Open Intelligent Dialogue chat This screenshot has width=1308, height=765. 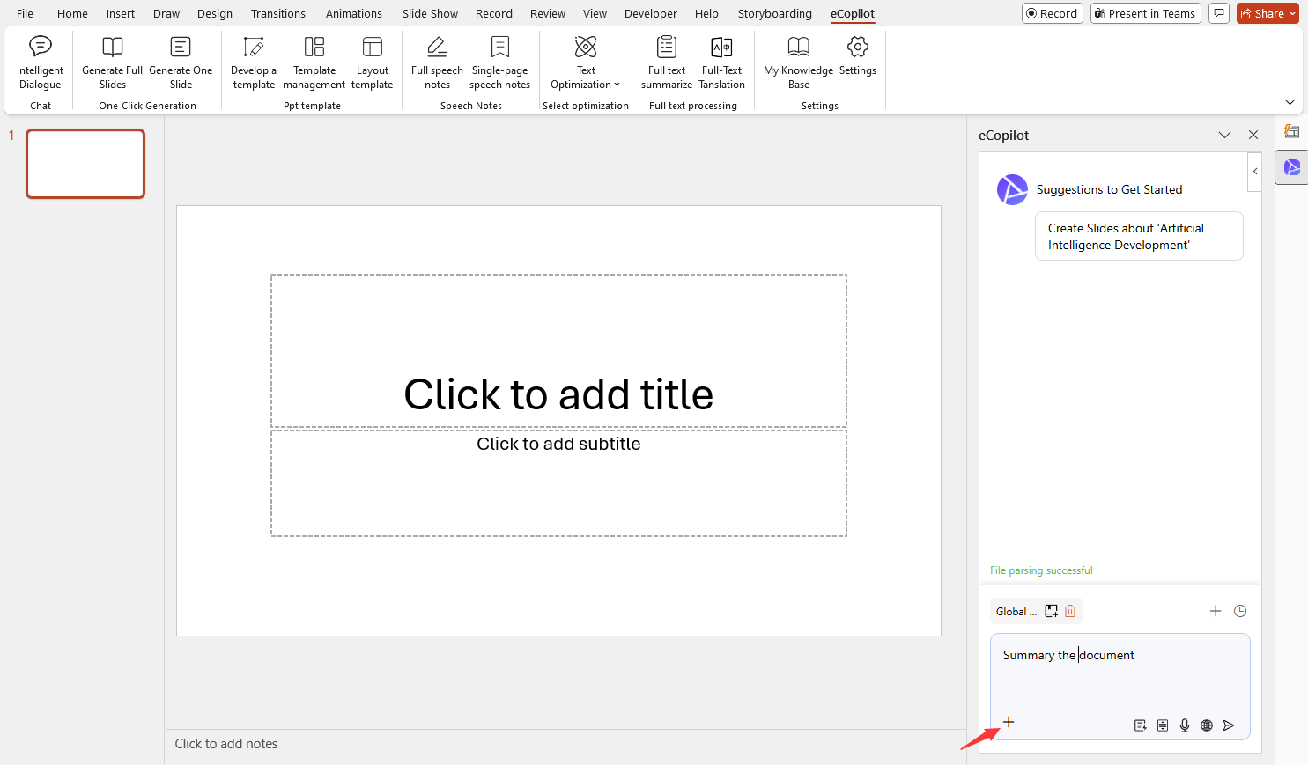[41, 63]
